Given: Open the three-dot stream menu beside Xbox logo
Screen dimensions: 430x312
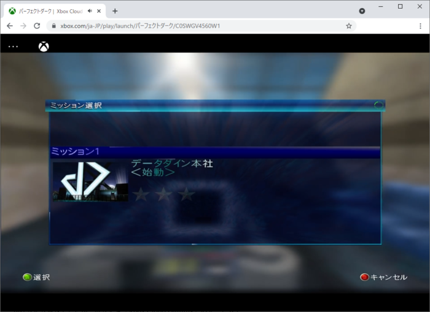Looking at the screenshot, I should pos(13,47).
